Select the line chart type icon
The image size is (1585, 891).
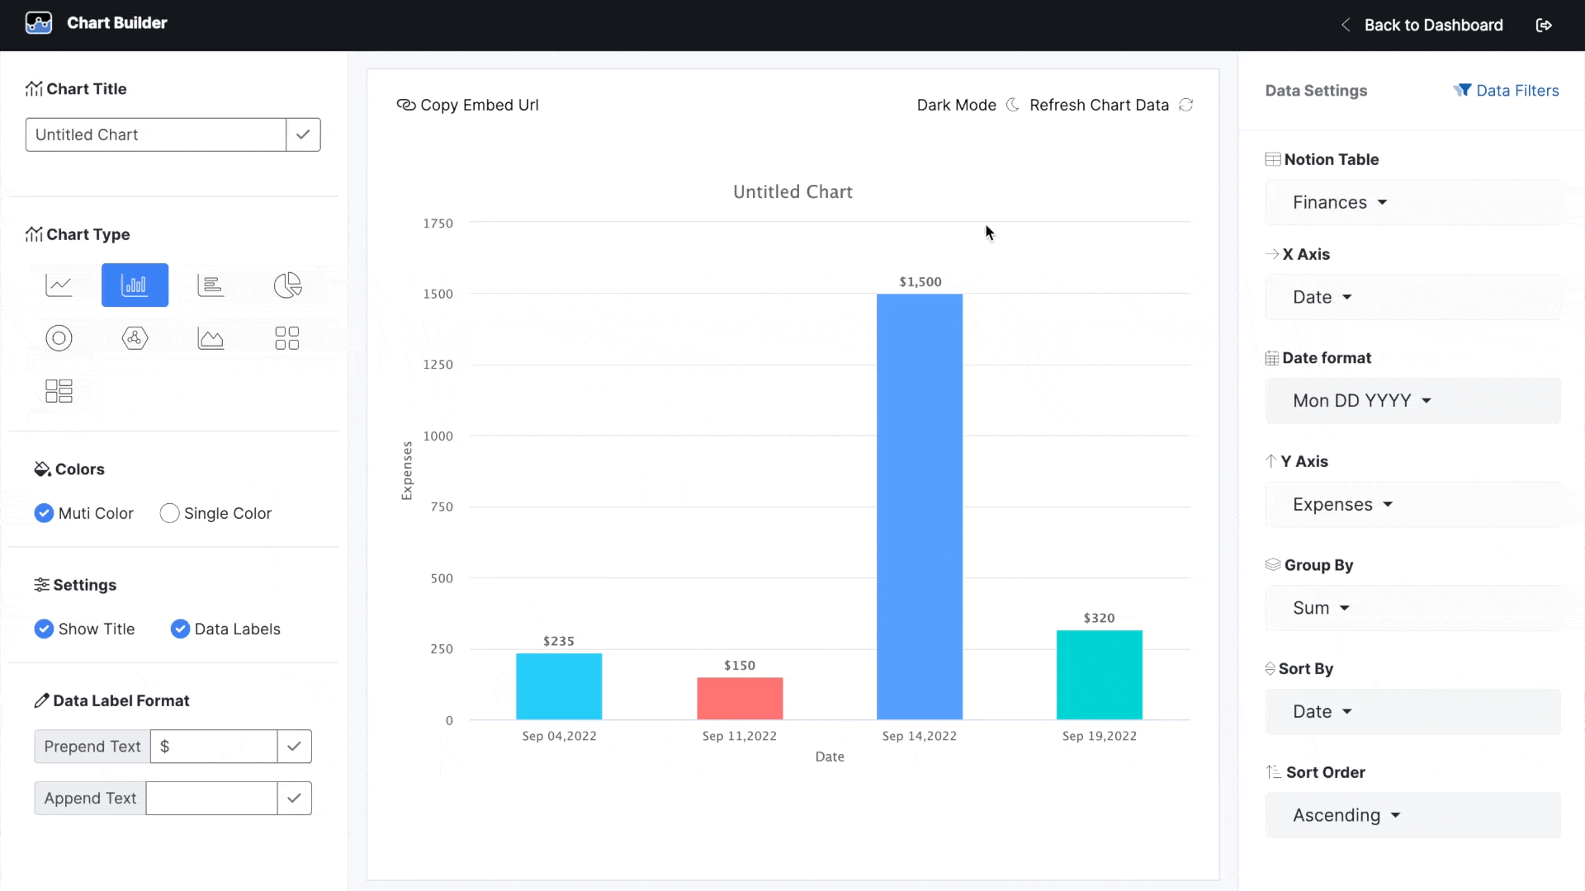pyautogui.click(x=59, y=285)
